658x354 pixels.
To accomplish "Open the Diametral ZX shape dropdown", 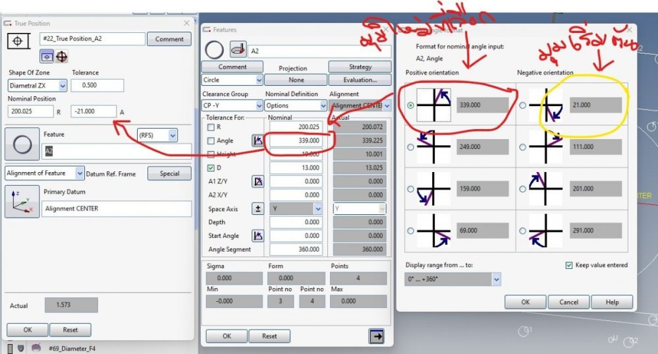I will tap(63, 86).
